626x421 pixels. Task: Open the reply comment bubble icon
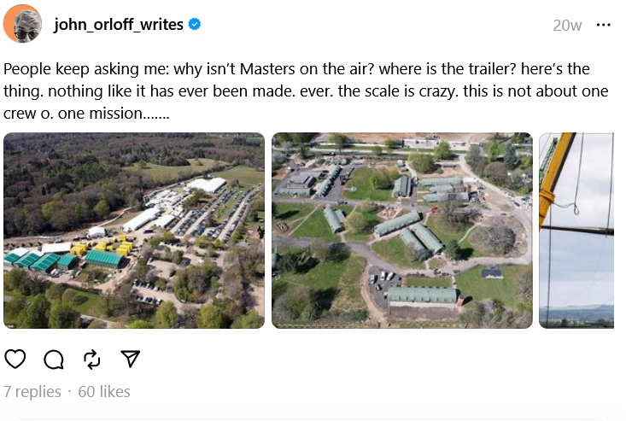[54, 359]
